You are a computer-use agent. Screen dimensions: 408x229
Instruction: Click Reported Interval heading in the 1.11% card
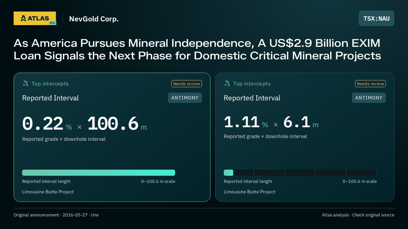(x=252, y=98)
